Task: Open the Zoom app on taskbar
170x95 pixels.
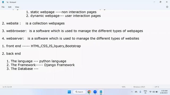Action: [95, 92]
